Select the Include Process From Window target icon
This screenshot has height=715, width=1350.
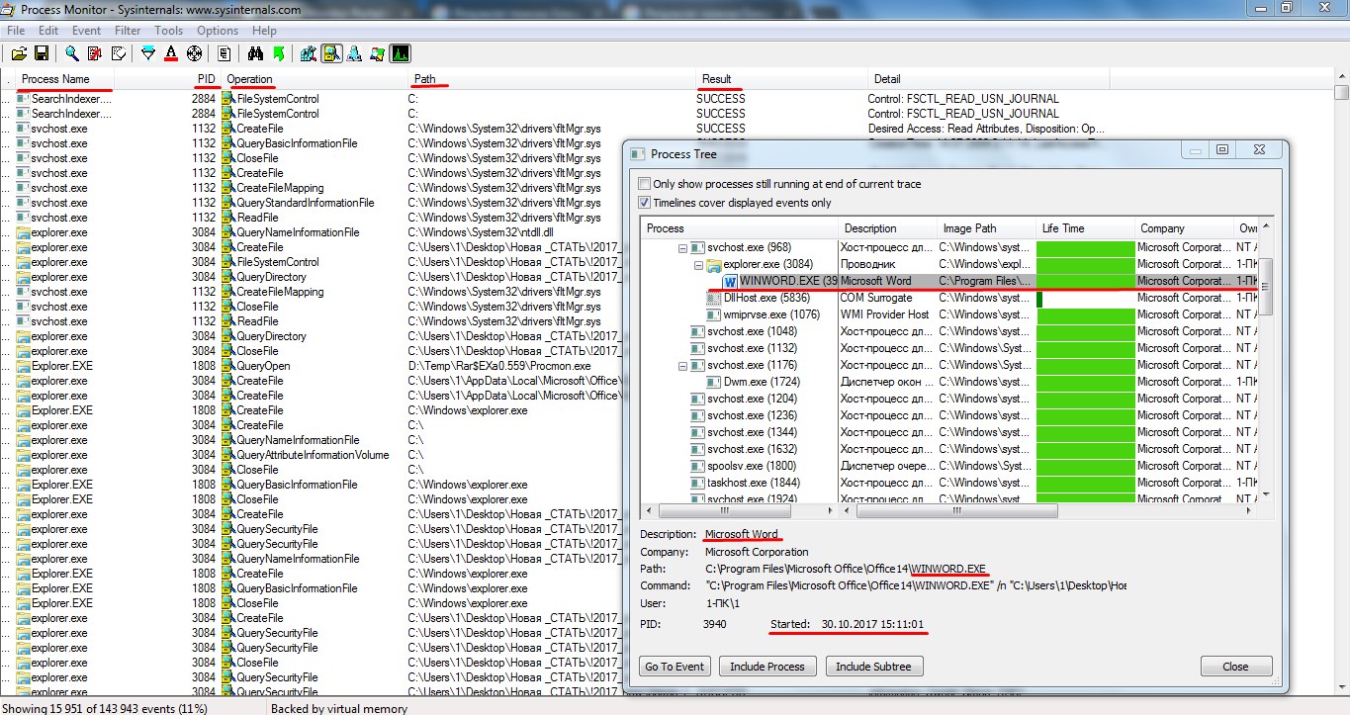(194, 52)
